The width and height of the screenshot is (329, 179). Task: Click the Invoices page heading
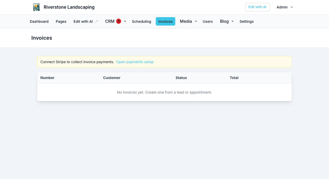[x=42, y=38]
